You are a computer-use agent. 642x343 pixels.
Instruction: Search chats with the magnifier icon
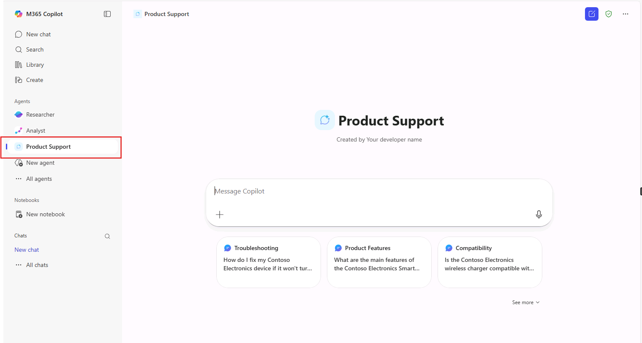pos(107,236)
